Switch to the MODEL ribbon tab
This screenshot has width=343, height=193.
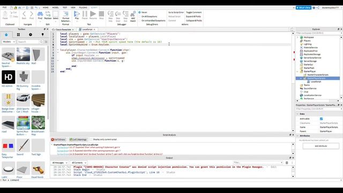coord(55,8)
